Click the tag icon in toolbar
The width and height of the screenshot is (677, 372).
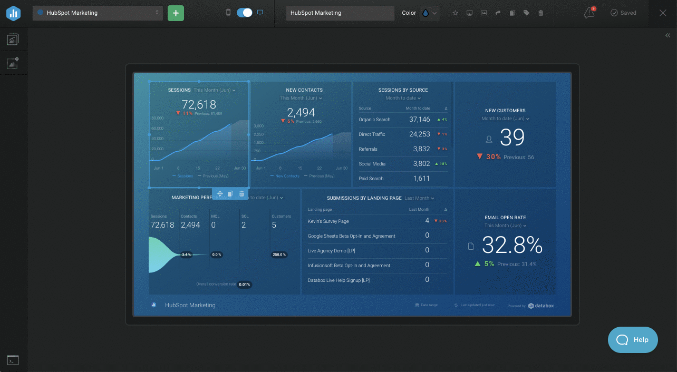pos(526,13)
